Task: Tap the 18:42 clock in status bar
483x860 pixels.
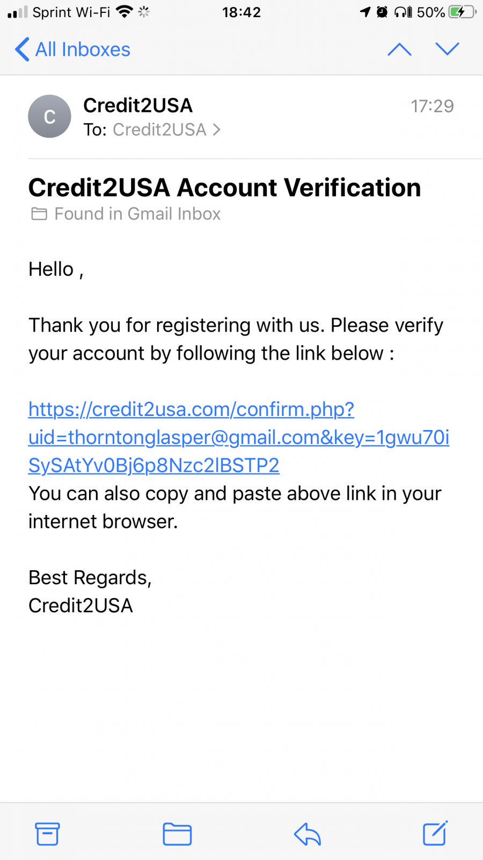Action: pyautogui.click(x=241, y=12)
